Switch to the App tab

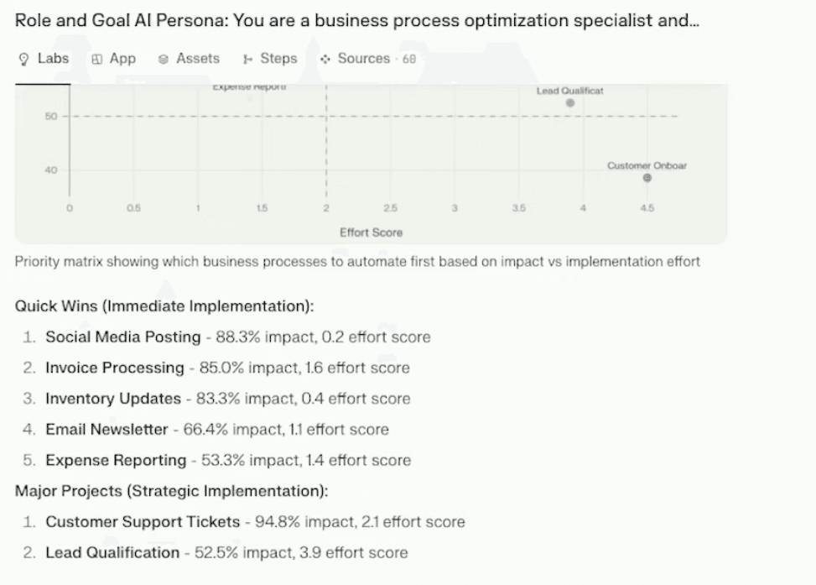point(113,59)
